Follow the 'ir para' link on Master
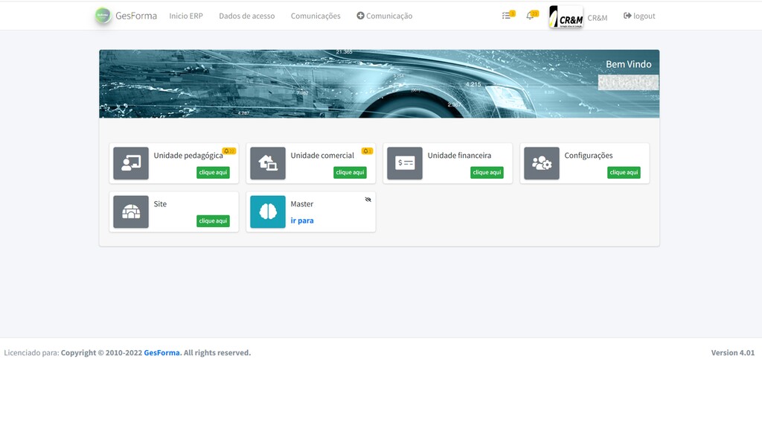The height and width of the screenshot is (429, 762). click(302, 220)
